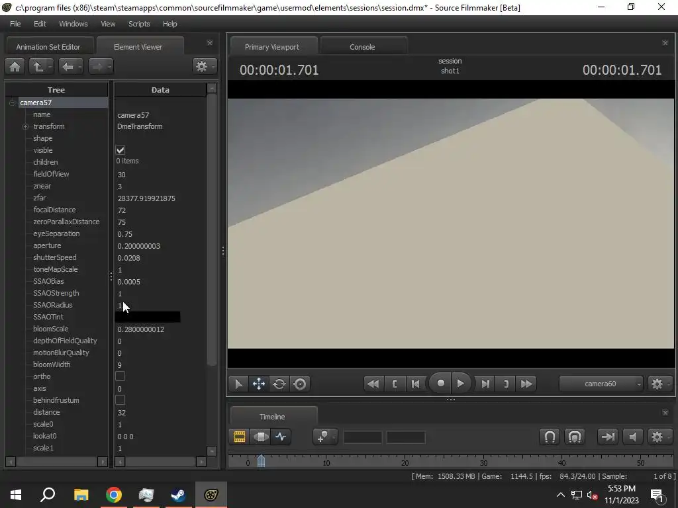Open Chrome from the taskbar
Image resolution: width=678 pixels, height=508 pixels.
(114, 495)
